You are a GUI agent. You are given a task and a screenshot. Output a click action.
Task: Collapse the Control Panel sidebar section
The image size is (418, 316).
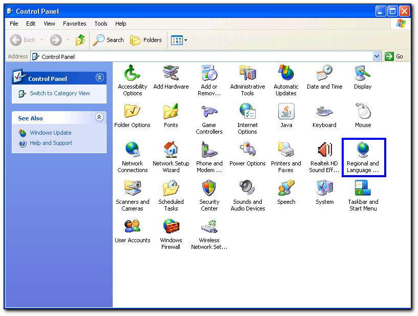tap(99, 77)
